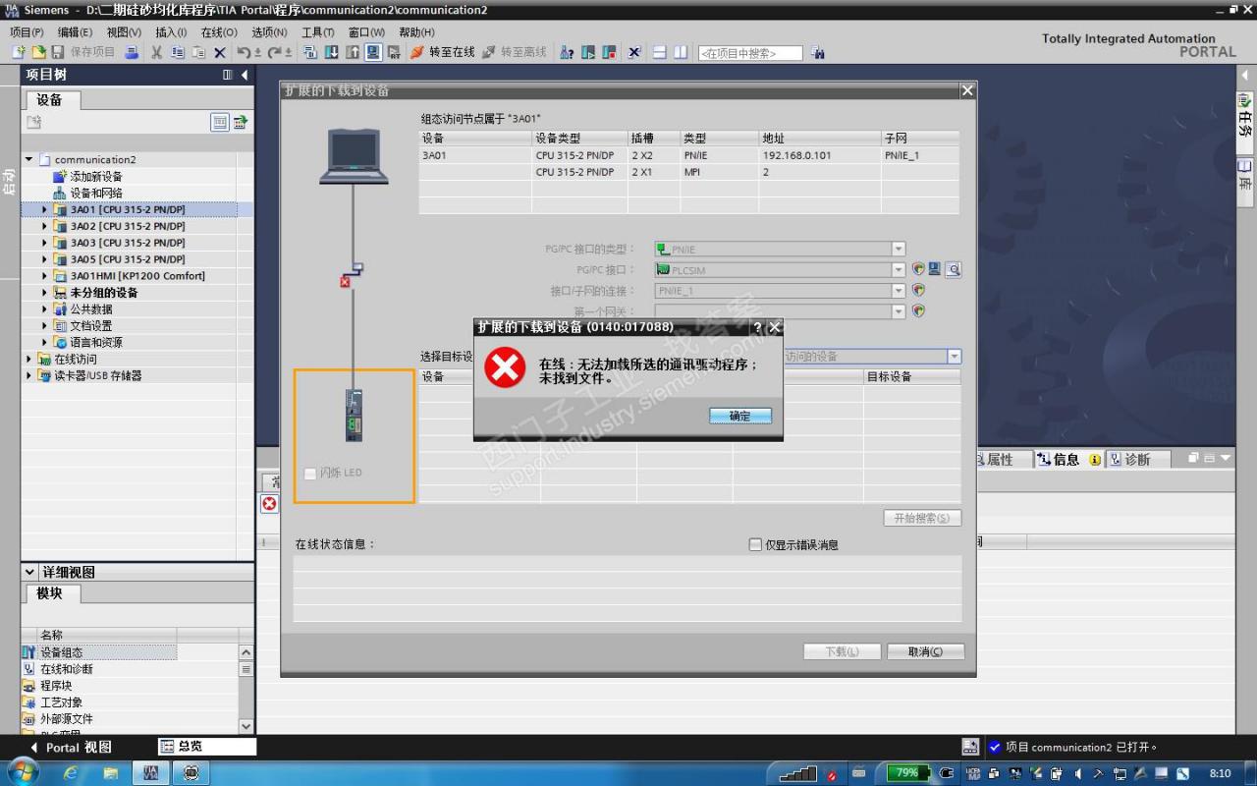Expand the 3A01HMI [KP1200 Comfort] node
This screenshot has height=786, width=1257.
(x=44, y=276)
